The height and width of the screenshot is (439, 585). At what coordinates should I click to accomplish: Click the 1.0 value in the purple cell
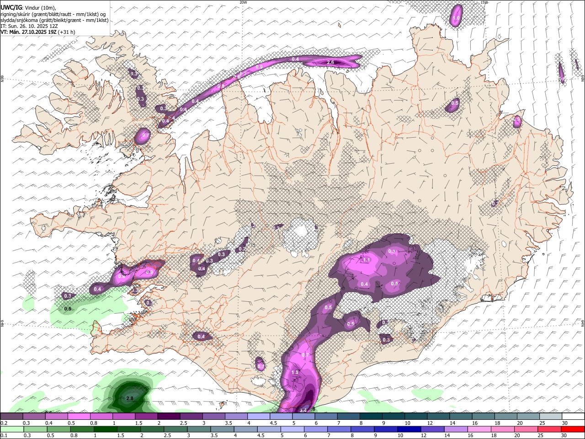[x=456, y=18]
